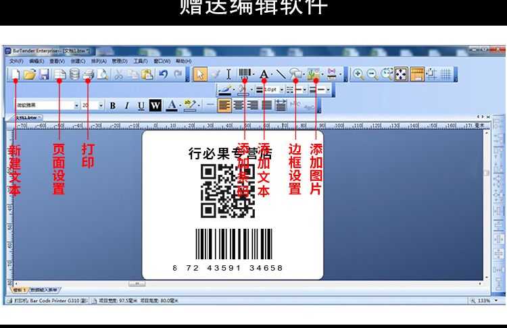507x328 pixels.
Task: Open the 文件(F) menu
Action: pyautogui.click(x=16, y=61)
